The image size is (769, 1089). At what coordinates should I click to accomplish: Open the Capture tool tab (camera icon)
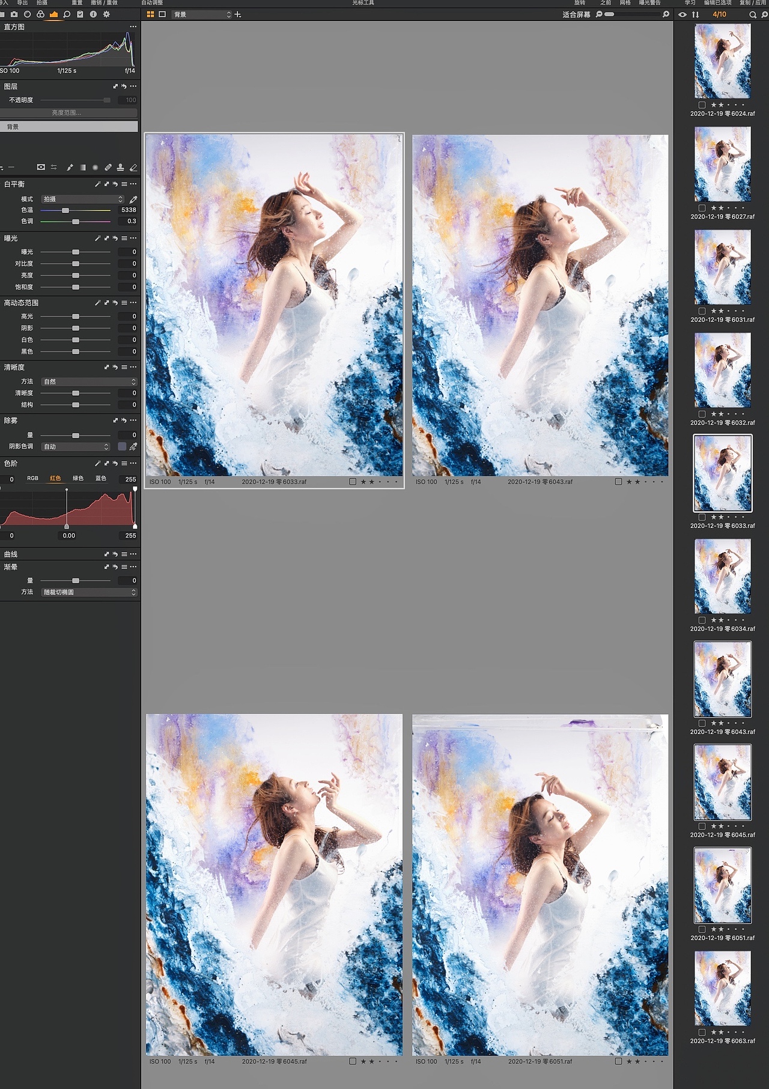[14, 14]
